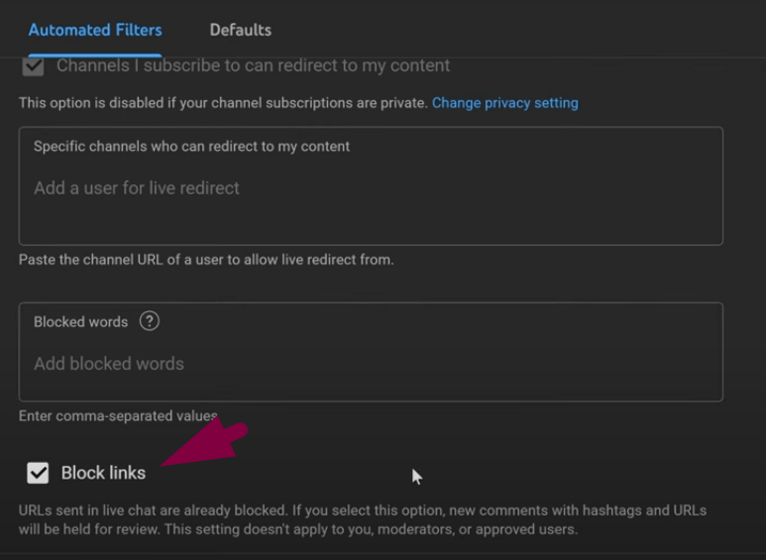
Task: Switch to the Defaults tab
Action: (x=241, y=30)
